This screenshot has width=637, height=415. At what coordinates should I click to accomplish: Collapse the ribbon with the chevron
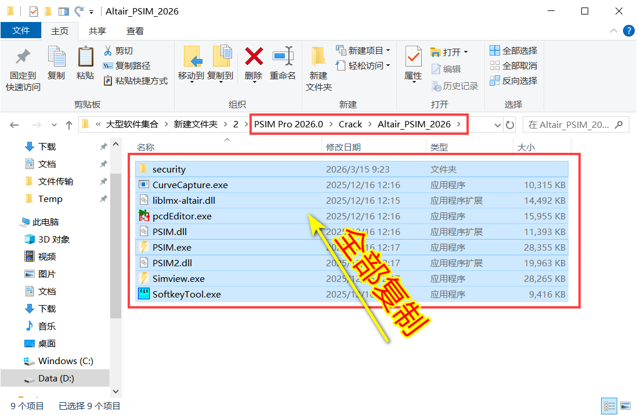(x=613, y=31)
